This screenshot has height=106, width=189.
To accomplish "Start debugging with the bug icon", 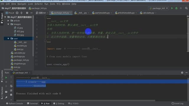I will 176,8.
